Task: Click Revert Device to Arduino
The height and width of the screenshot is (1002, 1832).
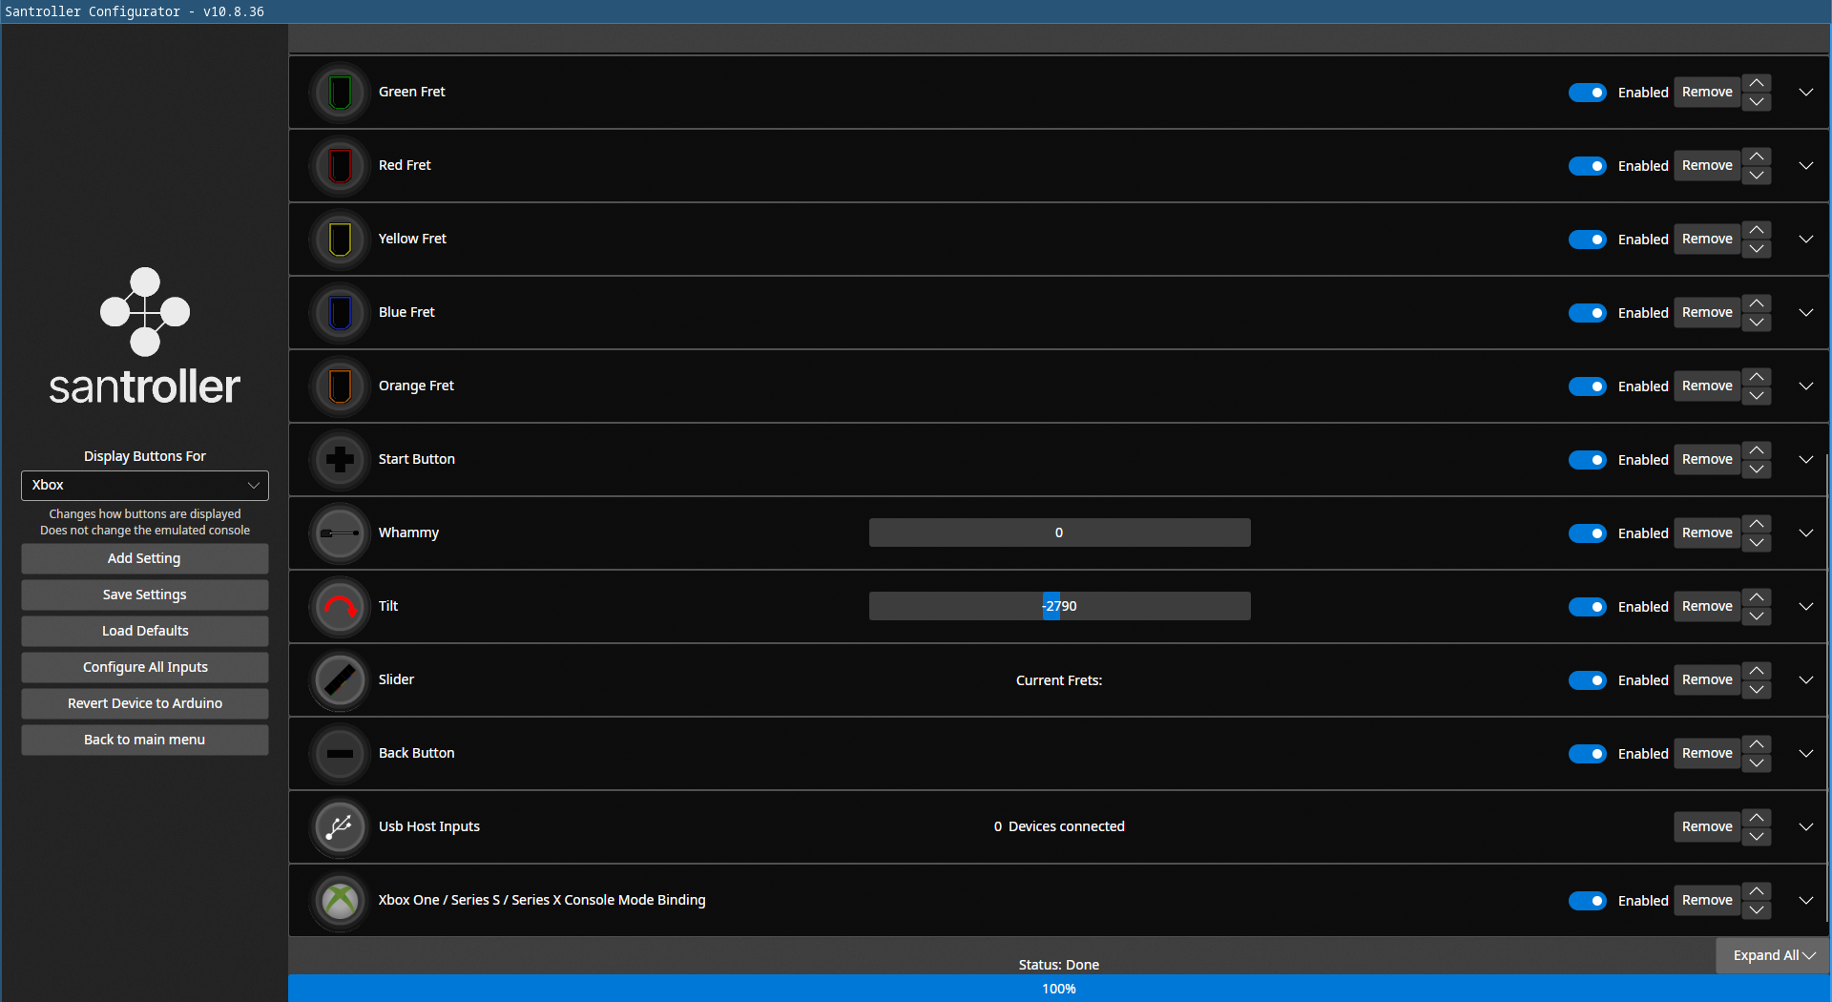Action: point(145,703)
